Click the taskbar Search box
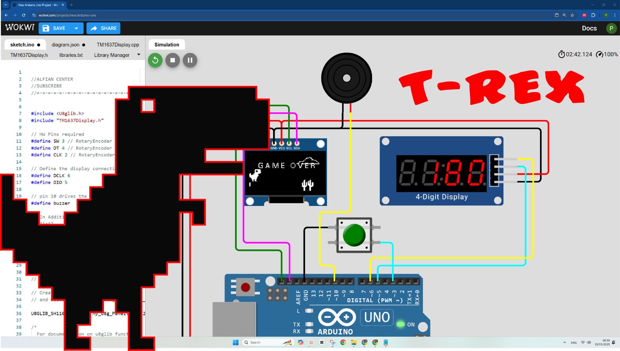620x351 pixels. click(267, 342)
